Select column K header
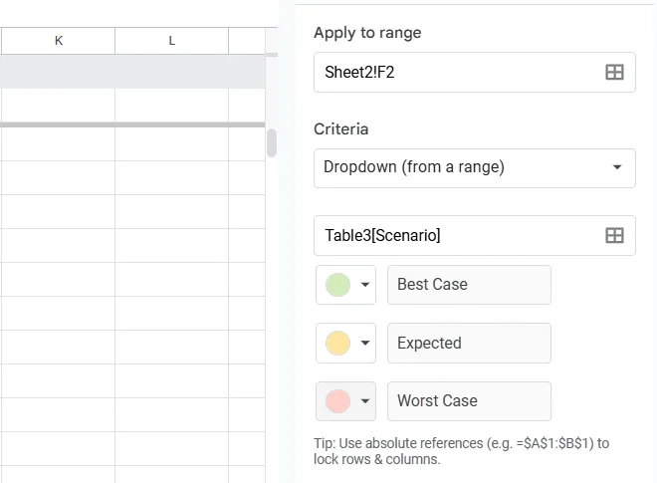 [59, 41]
